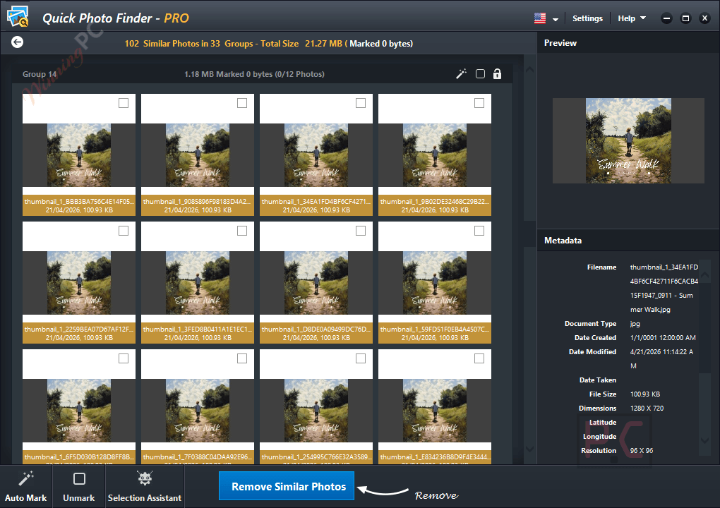Click the Group 14 header label
720x508 pixels.
click(x=40, y=74)
